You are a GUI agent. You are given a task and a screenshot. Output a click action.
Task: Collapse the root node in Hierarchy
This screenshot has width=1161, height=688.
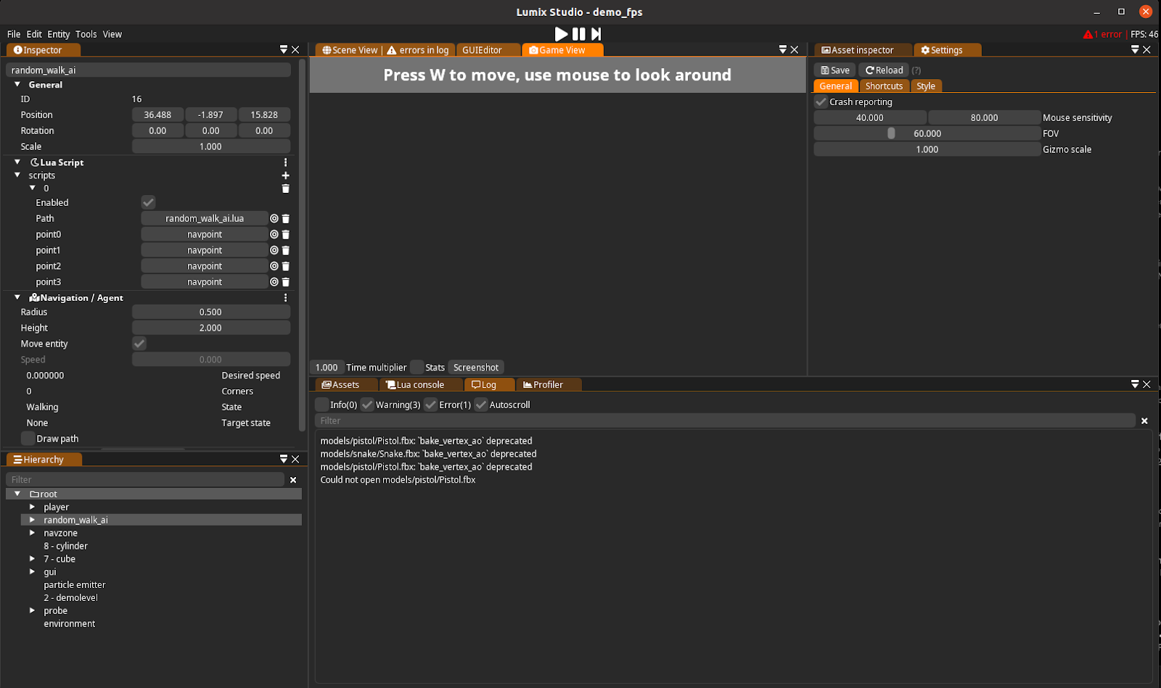click(x=17, y=494)
